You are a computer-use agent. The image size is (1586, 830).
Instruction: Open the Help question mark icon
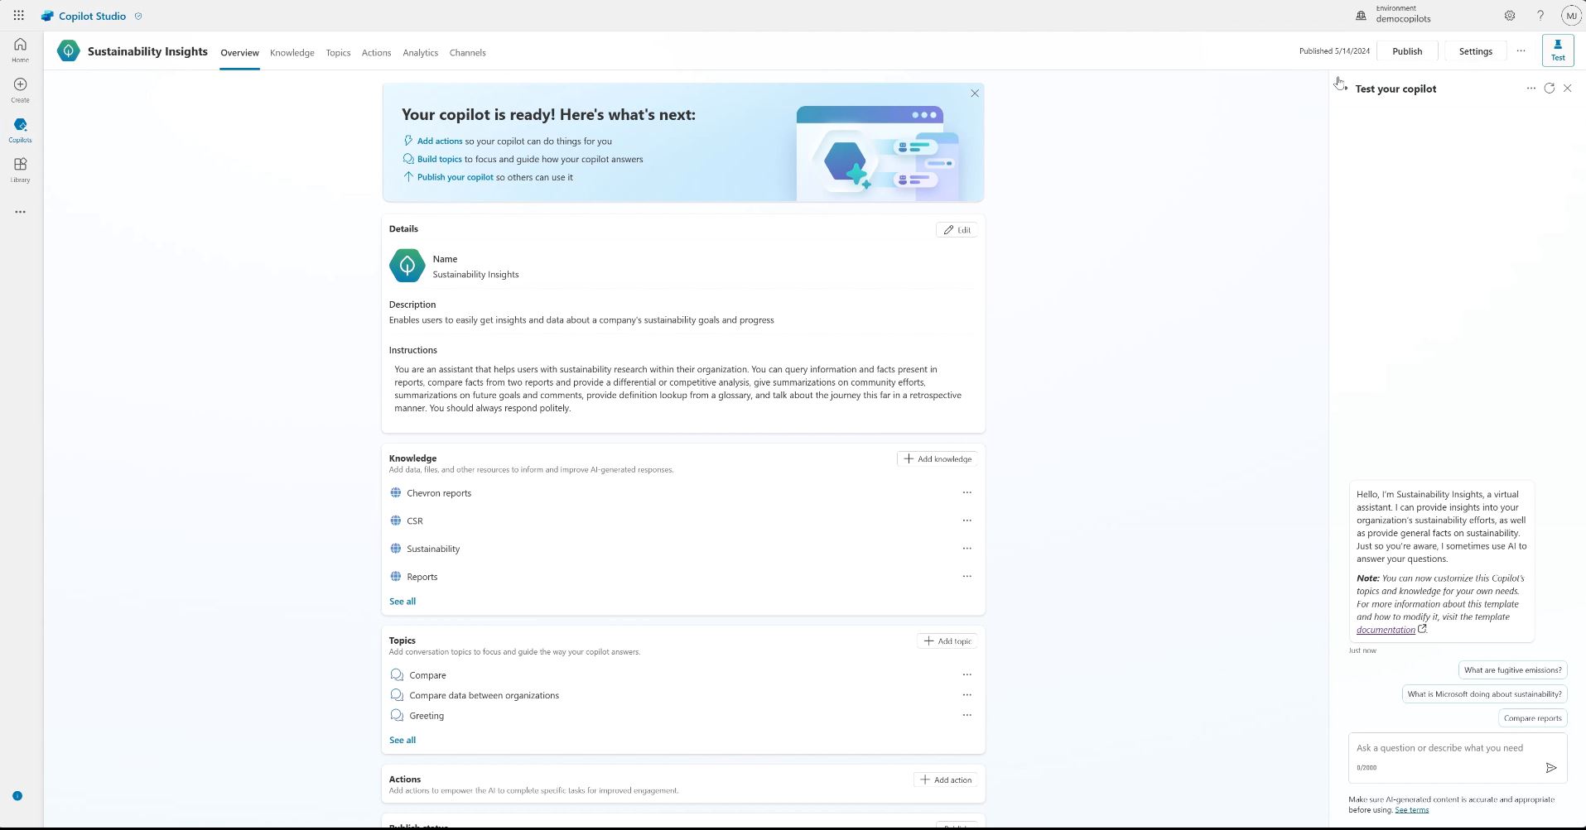click(x=1540, y=15)
